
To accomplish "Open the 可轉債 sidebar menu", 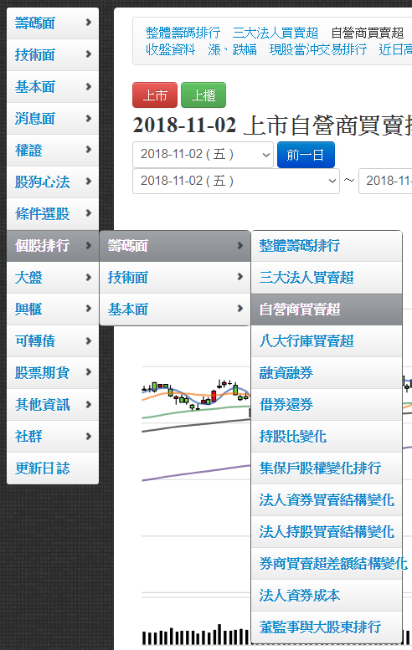I will tap(53, 341).
